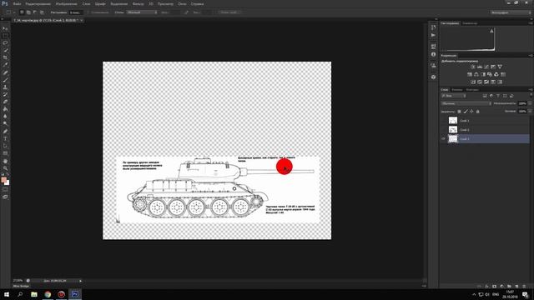Select the Path Selection tool
Screen dimensions: 534x300
tap(5, 146)
